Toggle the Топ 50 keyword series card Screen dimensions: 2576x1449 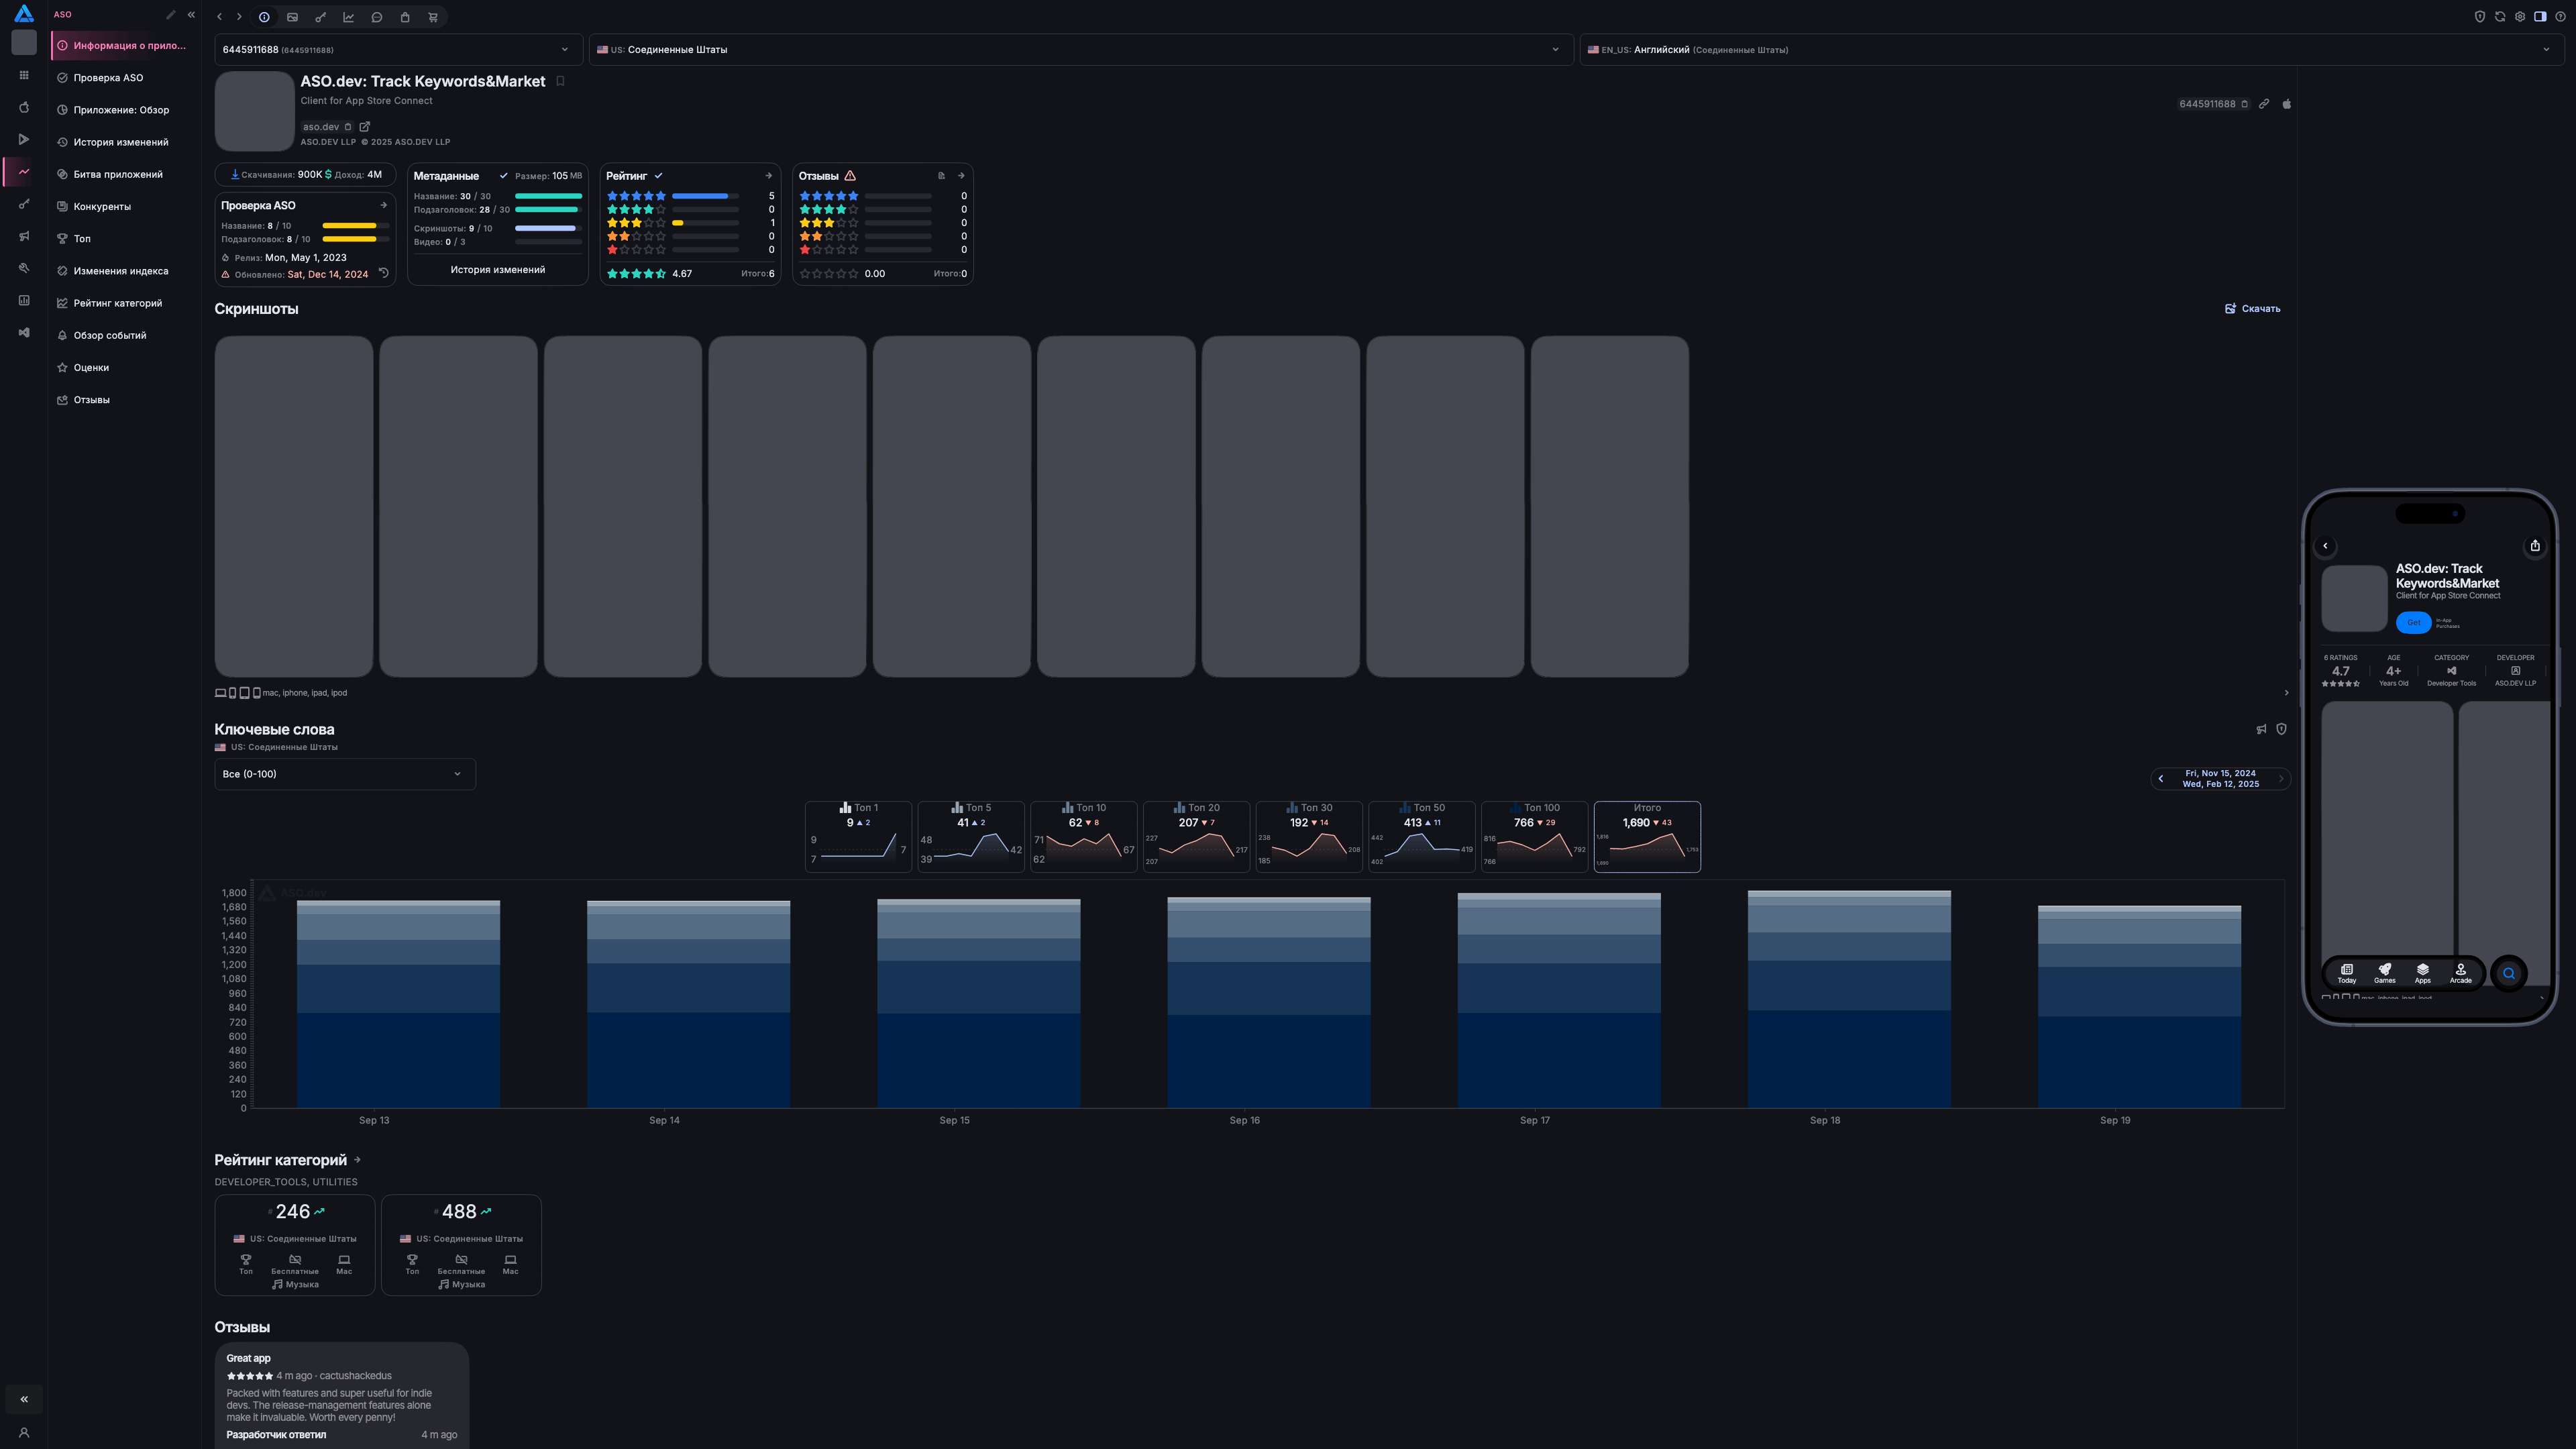pos(1422,837)
